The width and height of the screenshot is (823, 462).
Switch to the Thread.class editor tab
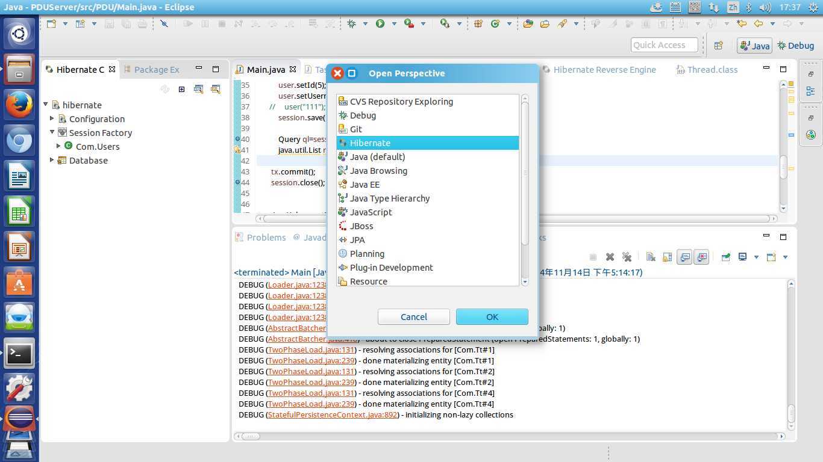coord(707,70)
